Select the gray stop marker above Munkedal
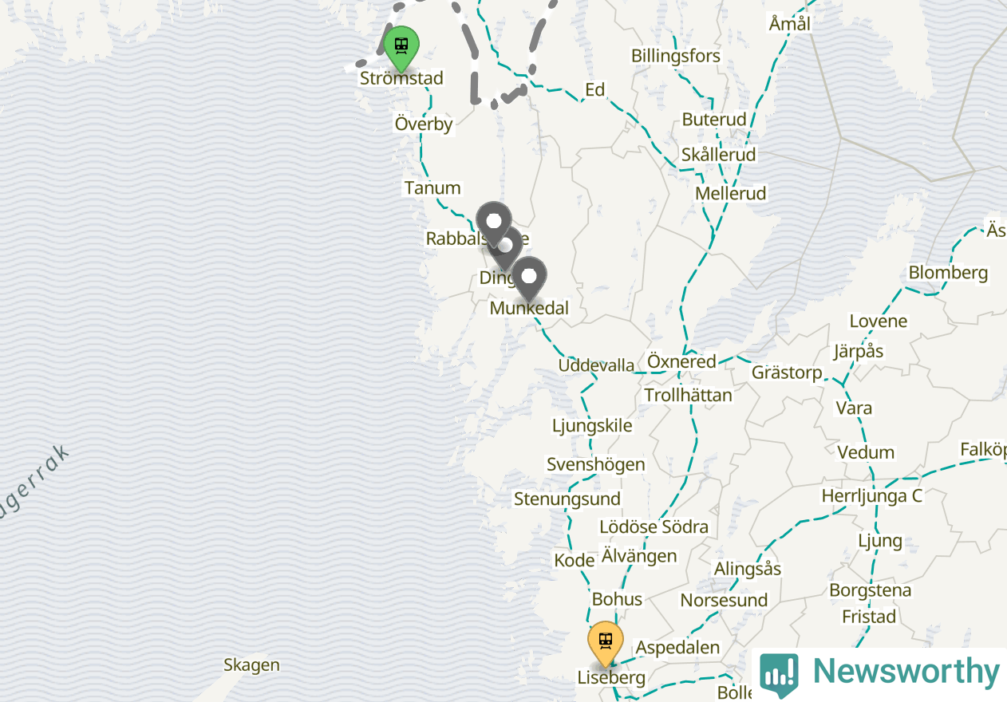The width and height of the screenshot is (1007, 702). 528,278
